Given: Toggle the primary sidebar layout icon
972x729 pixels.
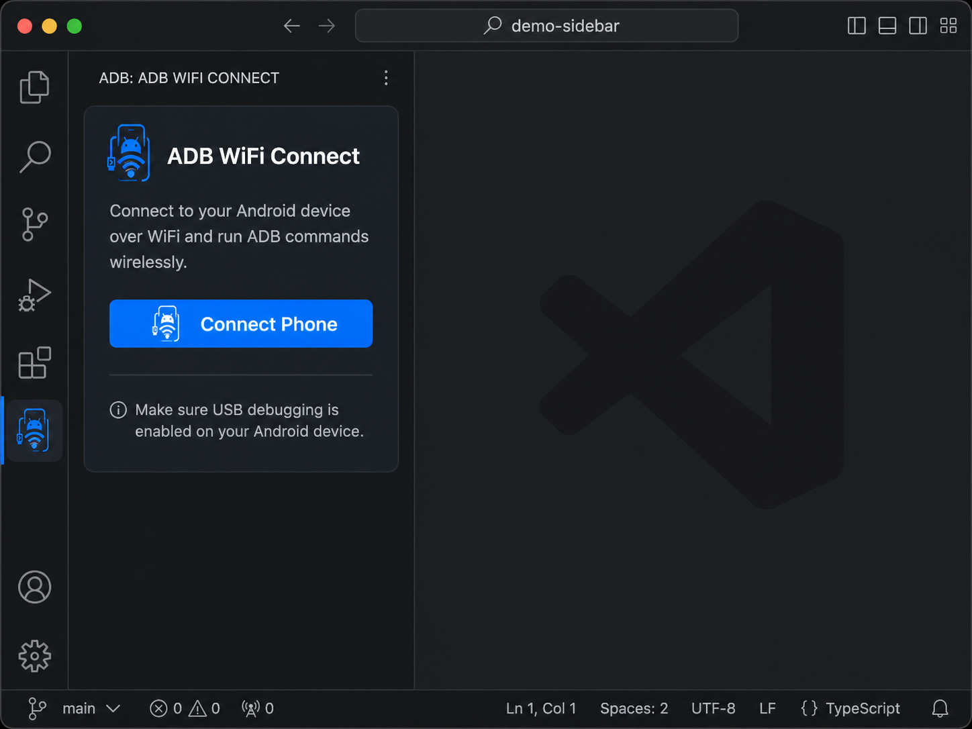Looking at the screenshot, I should (857, 26).
